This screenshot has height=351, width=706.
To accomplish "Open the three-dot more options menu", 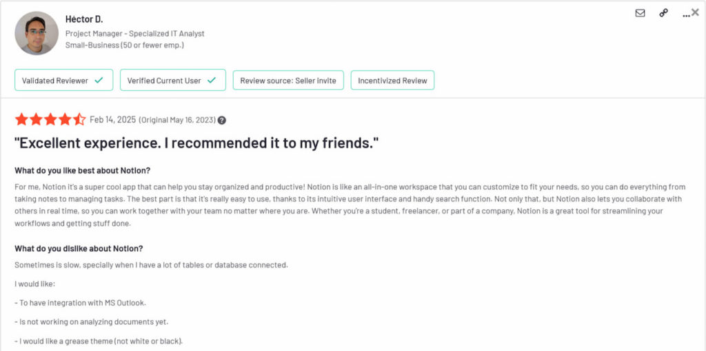I will (685, 14).
